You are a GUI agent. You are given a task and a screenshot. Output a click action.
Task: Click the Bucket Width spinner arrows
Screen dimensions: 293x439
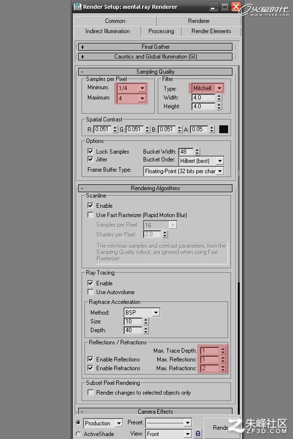click(197, 152)
